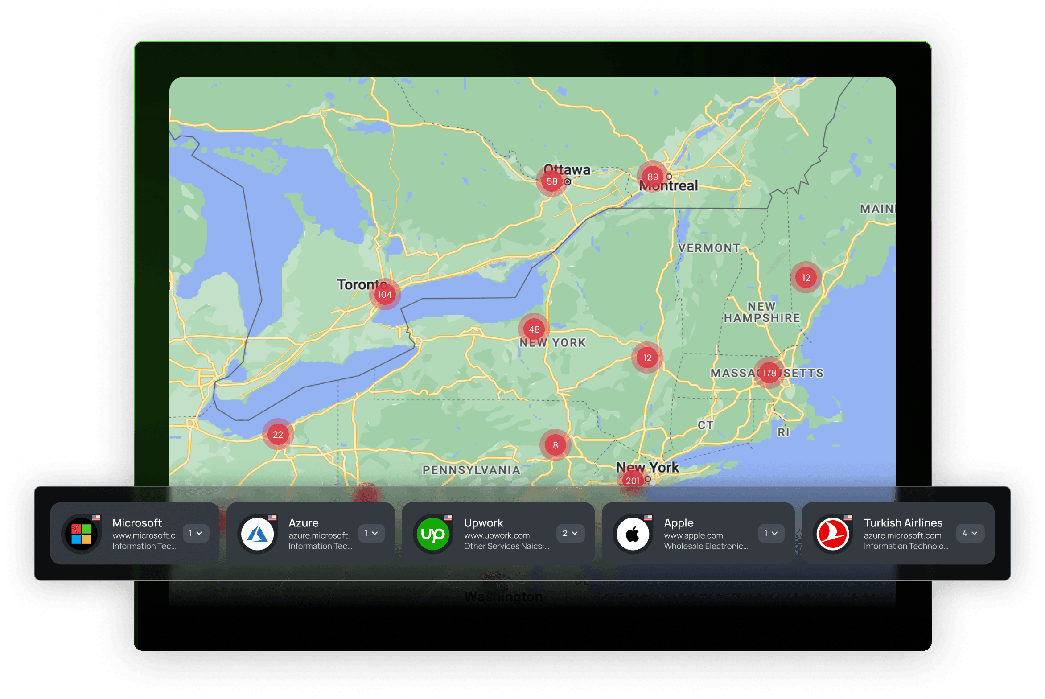The image size is (1045, 699).
Task: Expand the Microsoft count dropdown
Action: pos(196,533)
